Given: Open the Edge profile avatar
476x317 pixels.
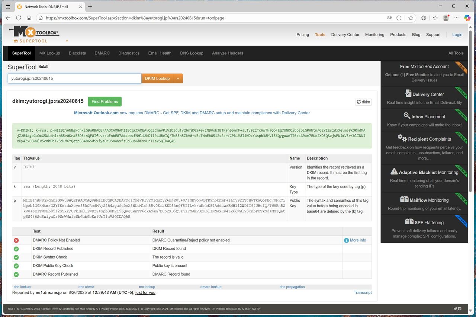Looking at the screenshot, I should click(446, 18).
